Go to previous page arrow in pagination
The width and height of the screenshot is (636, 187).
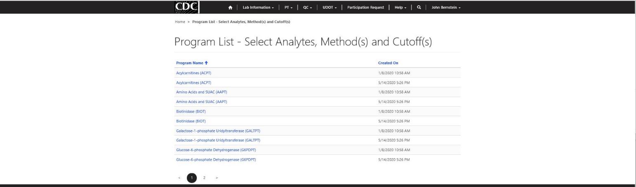[x=180, y=178]
